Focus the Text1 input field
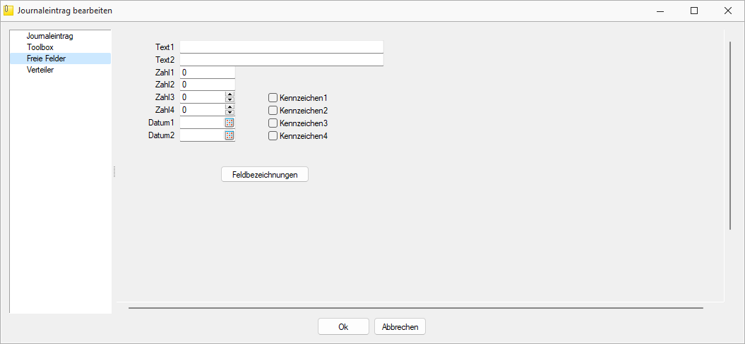 click(x=281, y=47)
